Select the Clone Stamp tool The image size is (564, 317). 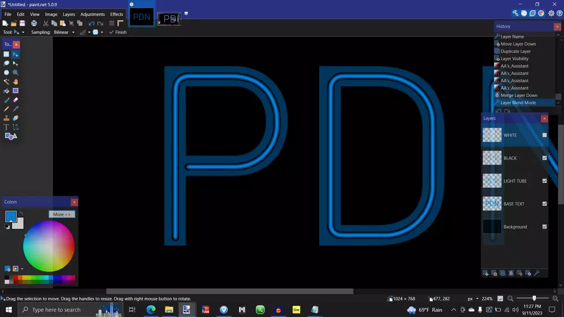[x=6, y=118]
